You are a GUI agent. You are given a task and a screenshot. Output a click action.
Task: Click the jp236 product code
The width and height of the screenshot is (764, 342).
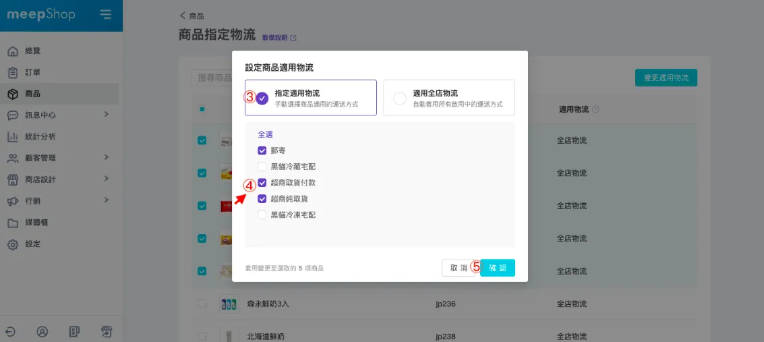447,304
